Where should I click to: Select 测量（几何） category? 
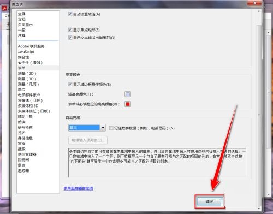click(x=28, y=84)
